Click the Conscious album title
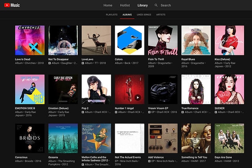252x168 pixels. [x=21, y=157]
